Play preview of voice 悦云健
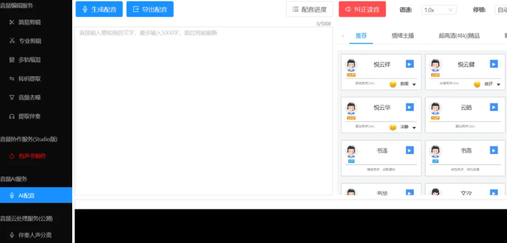507x243 pixels. (494, 64)
